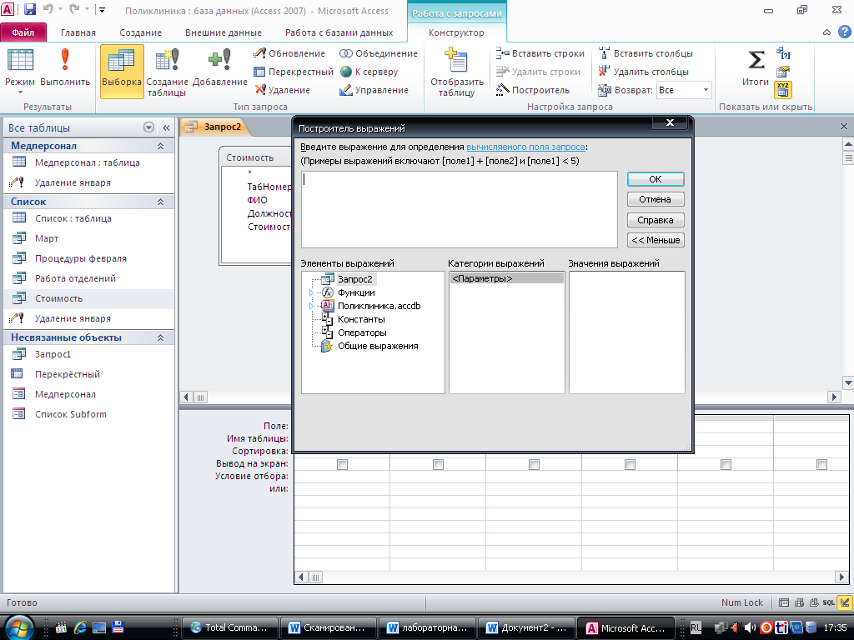Switch to Design view icon in the status bar
Image resolution: width=854 pixels, height=640 pixels.
[845, 602]
